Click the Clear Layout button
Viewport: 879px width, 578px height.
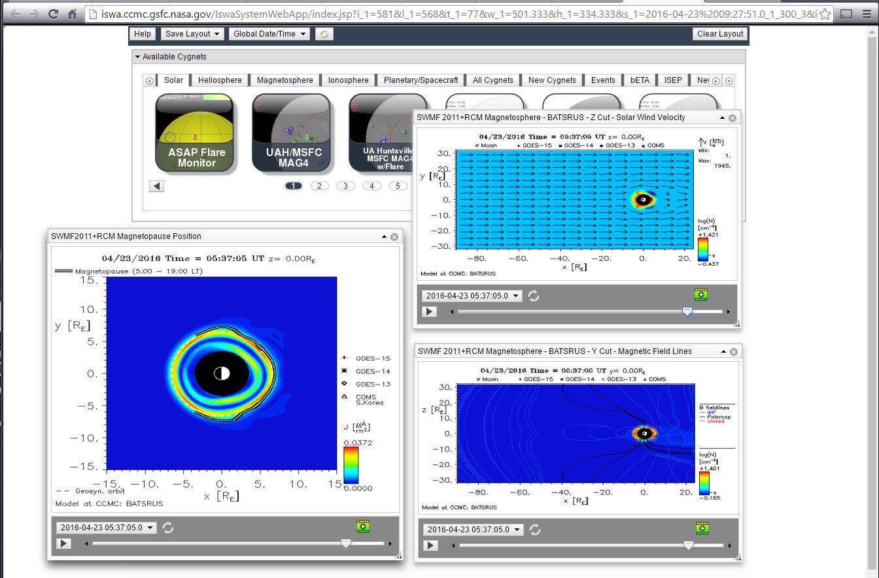pyautogui.click(x=720, y=34)
